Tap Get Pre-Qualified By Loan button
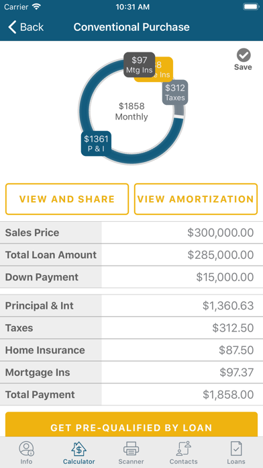Viewport: 263px width, 468px height. pos(131,426)
